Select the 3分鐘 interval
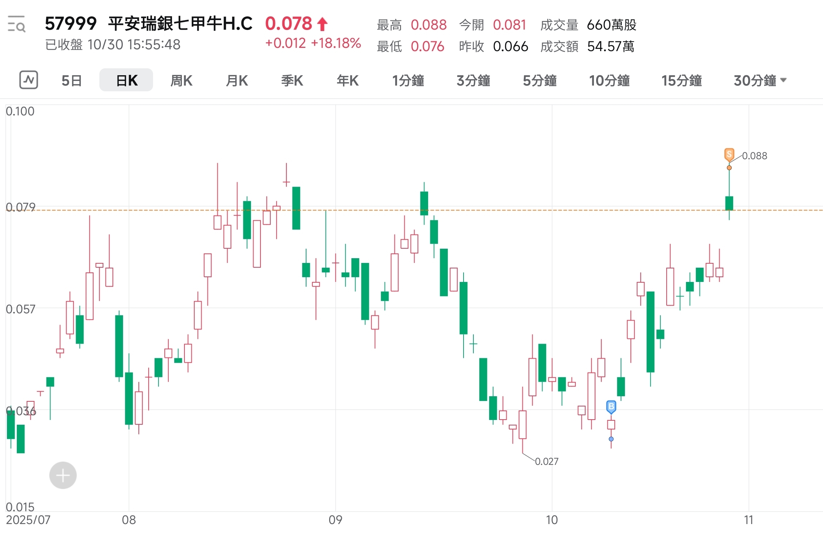Viewport: 823px width, 535px height. point(473,81)
